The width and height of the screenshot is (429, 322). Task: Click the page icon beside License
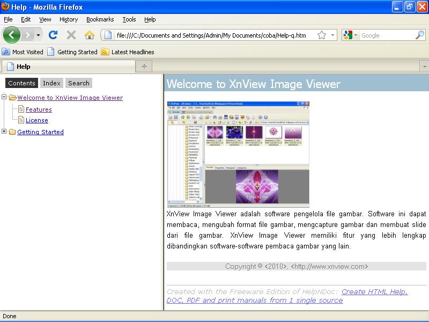click(x=21, y=120)
